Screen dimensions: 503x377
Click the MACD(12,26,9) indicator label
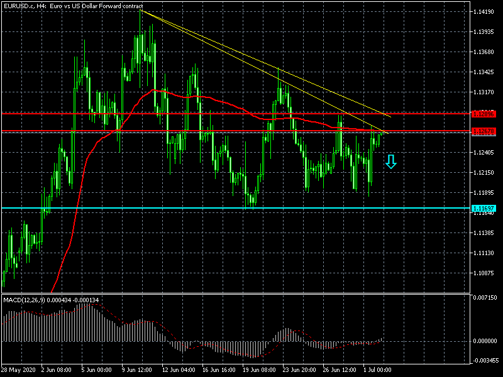pos(51,300)
